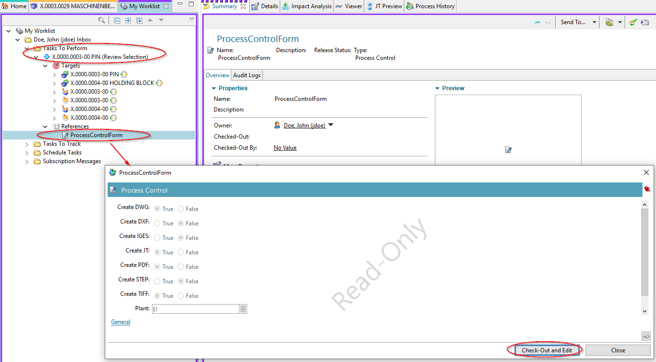Screen dimensions: 656x362
Task: Click the back arrow in the Summary toolbar
Action: tap(537, 22)
